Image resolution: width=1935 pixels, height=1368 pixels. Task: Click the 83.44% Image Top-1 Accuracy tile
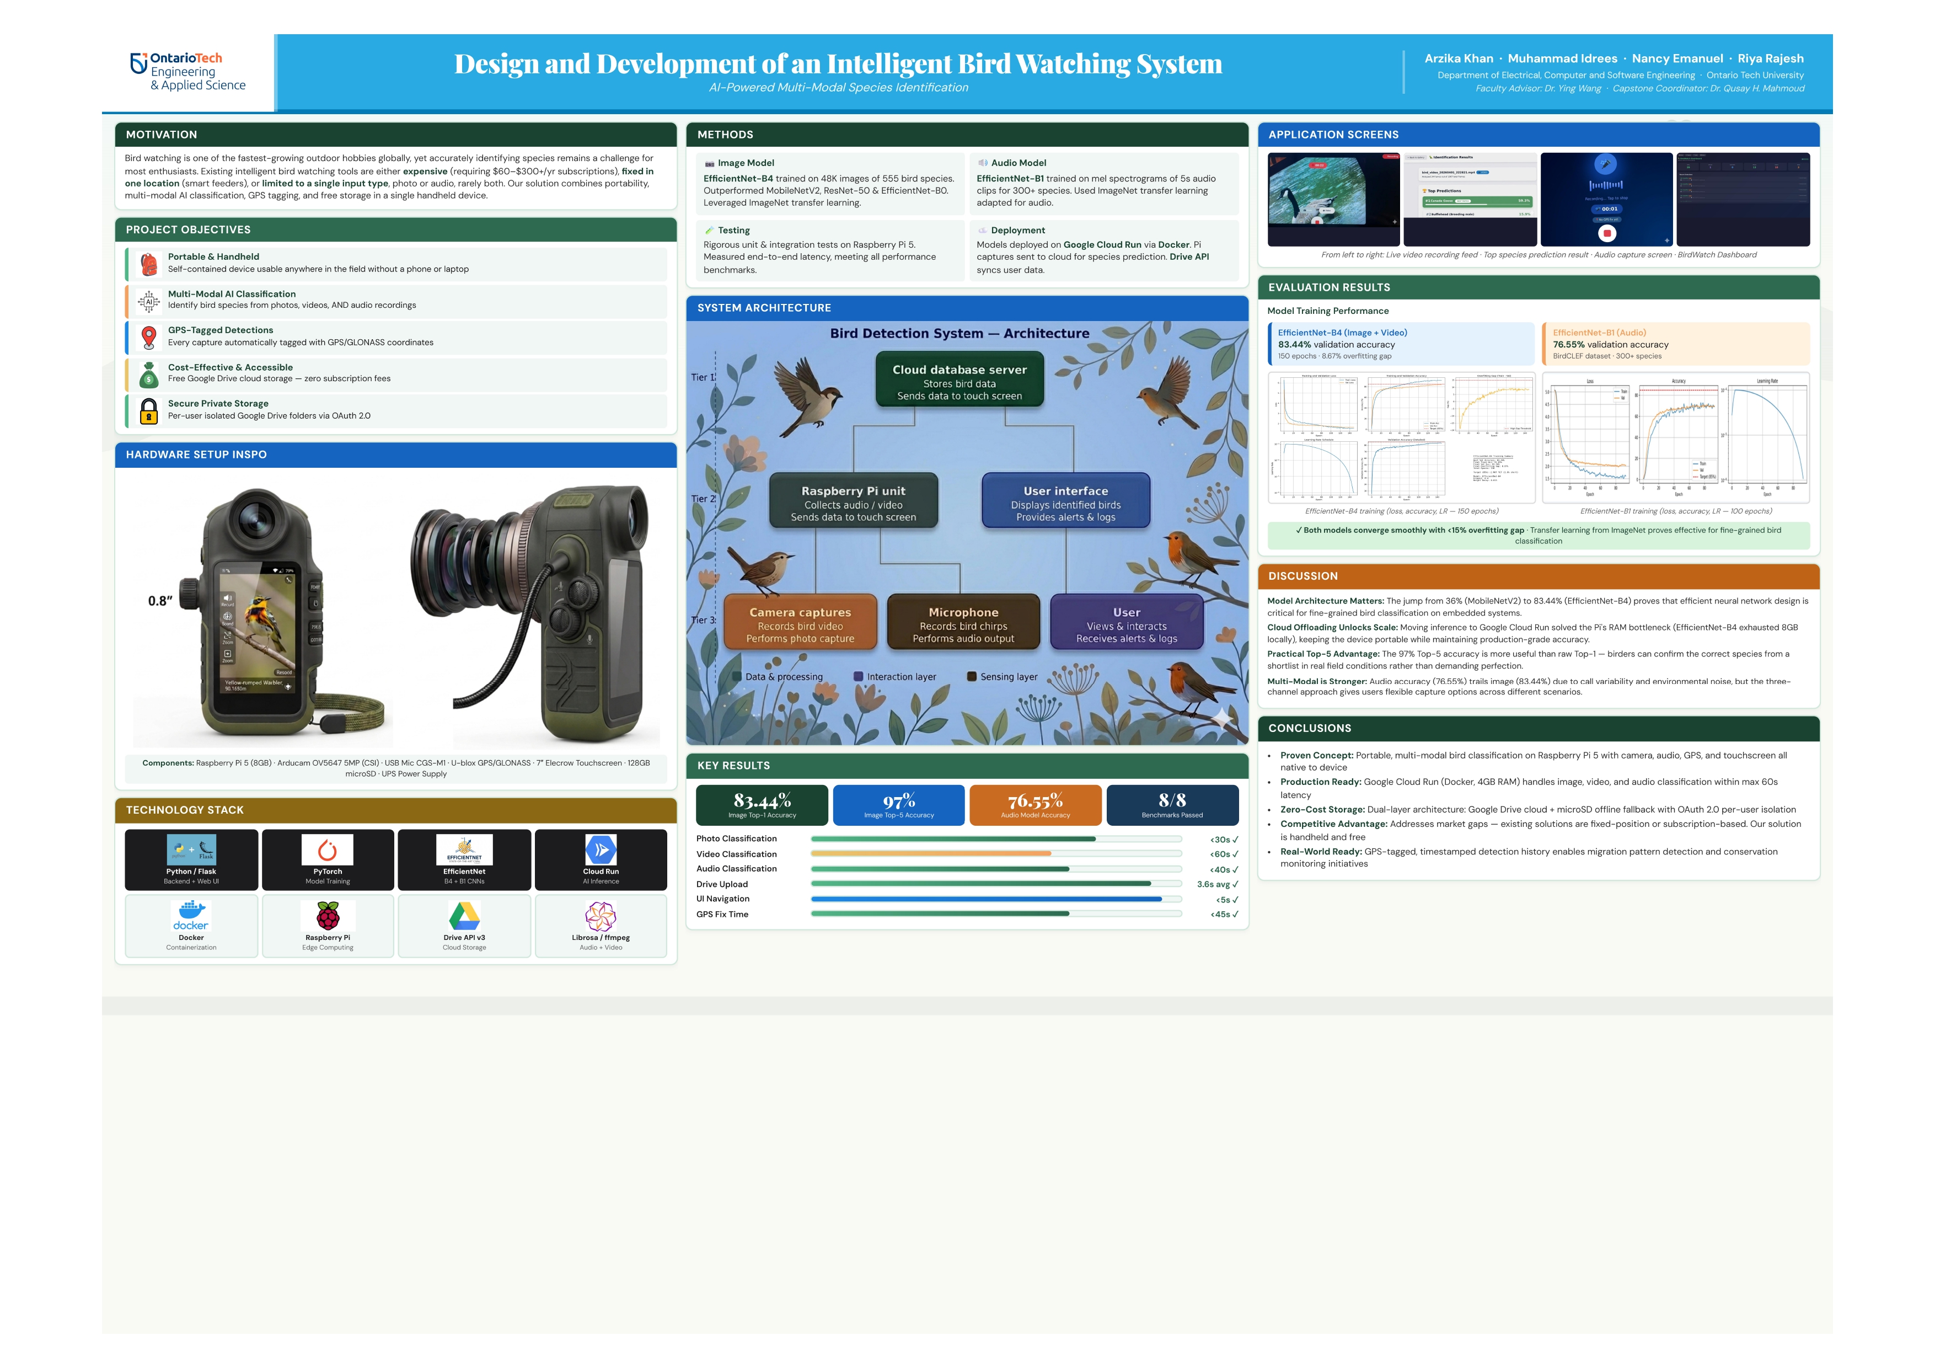click(x=762, y=805)
